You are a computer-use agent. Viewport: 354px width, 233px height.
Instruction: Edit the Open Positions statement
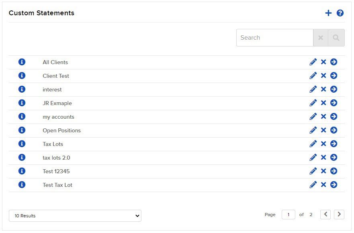tap(313, 130)
